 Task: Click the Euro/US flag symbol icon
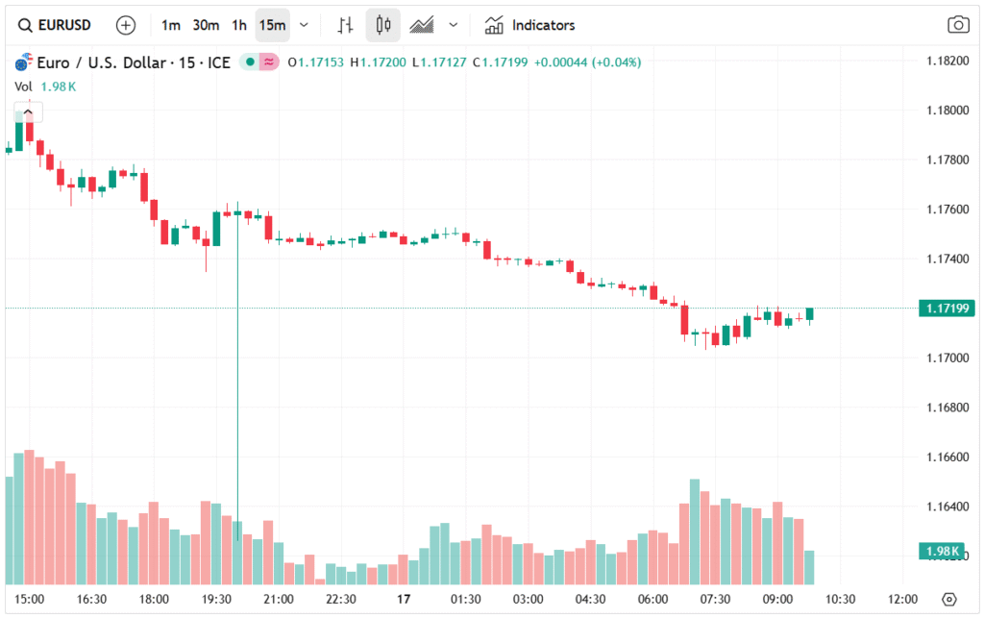(22, 63)
